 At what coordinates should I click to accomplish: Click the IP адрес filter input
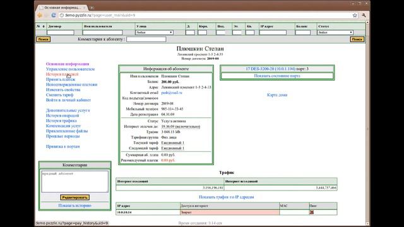tap(273, 32)
